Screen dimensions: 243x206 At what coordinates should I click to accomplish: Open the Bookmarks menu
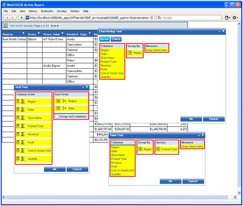(47, 11)
